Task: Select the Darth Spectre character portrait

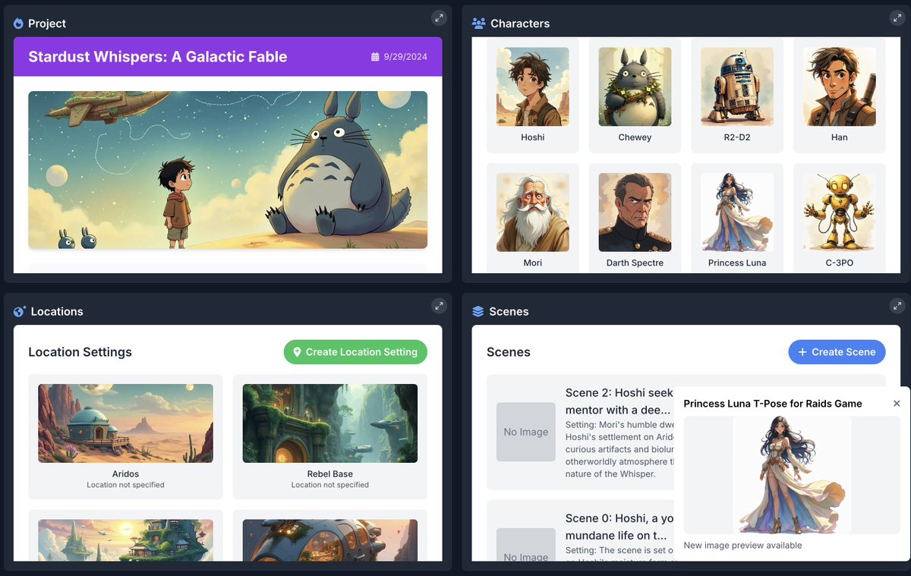Action: tap(635, 212)
